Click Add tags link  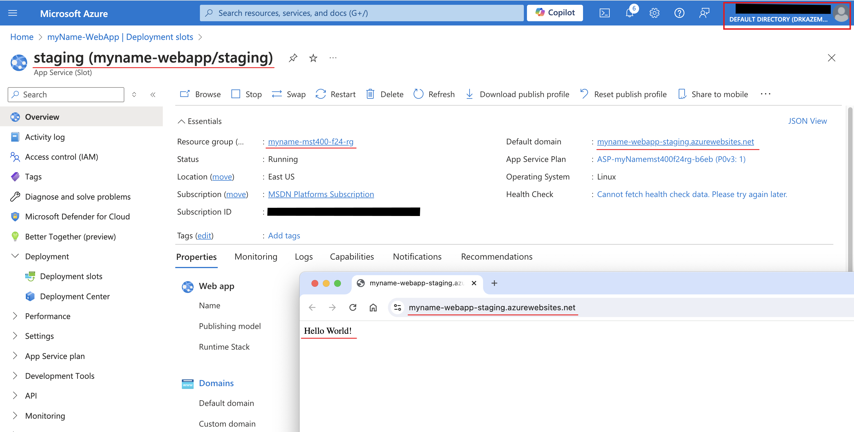(284, 236)
